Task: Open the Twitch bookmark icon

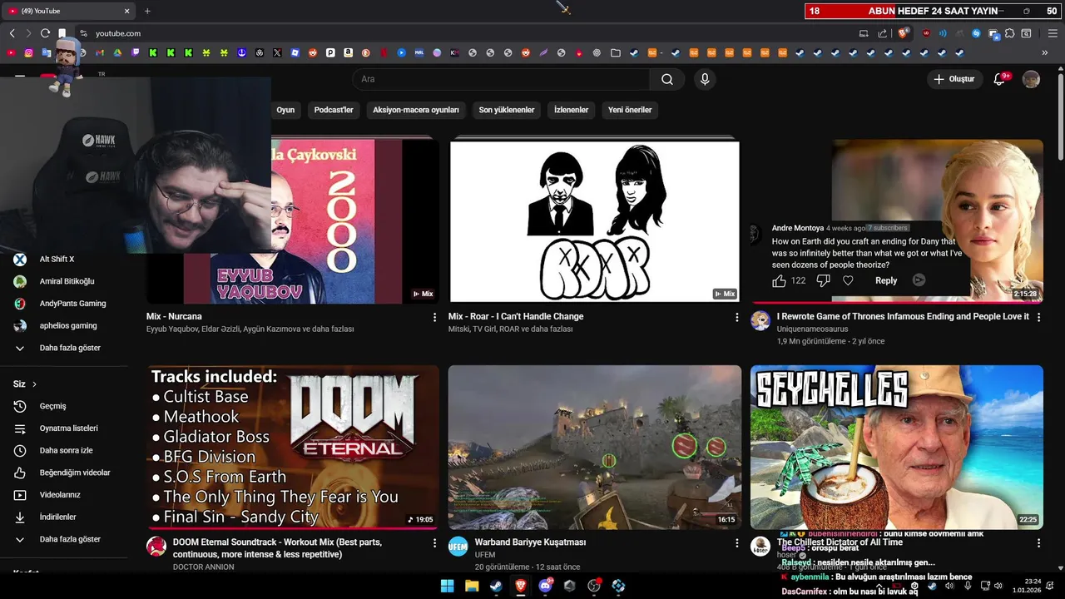Action: coord(135,52)
